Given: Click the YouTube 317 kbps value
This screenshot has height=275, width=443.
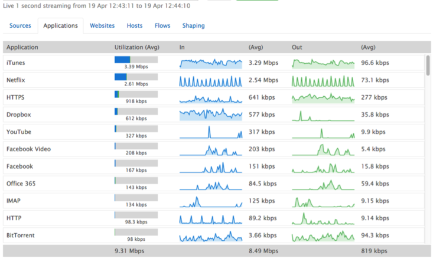Looking at the screenshot, I should pyautogui.click(x=262, y=132).
